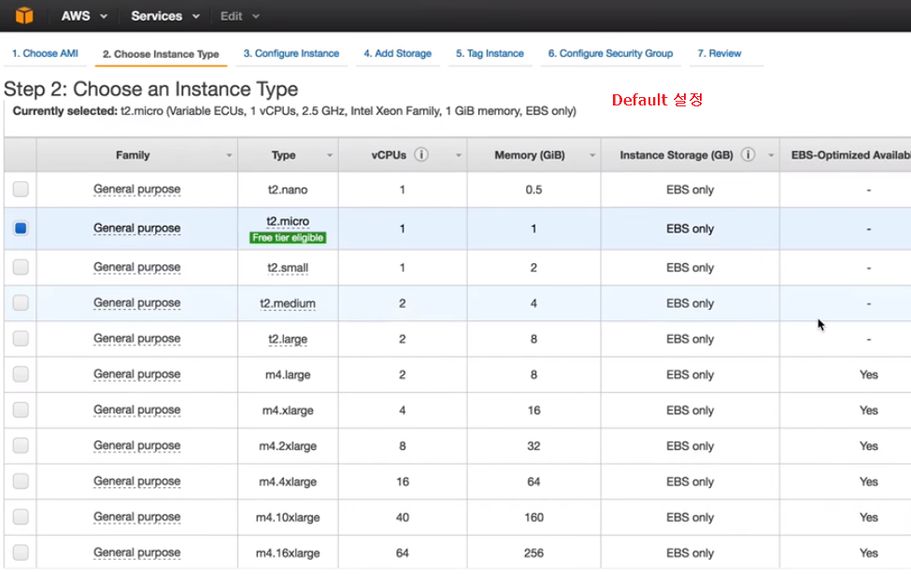Click the 0.5 memory value

coord(534,189)
